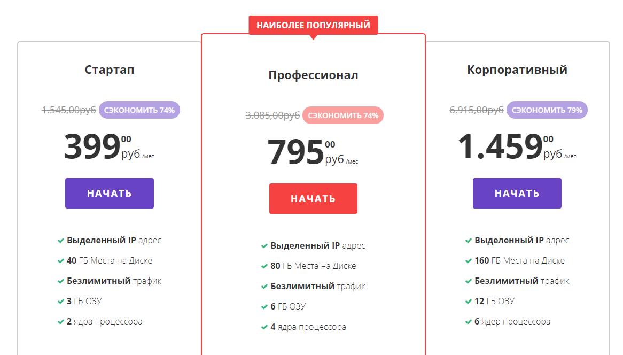Click the СЭКОНОМИТЬ 79% savings badge

[547, 110]
